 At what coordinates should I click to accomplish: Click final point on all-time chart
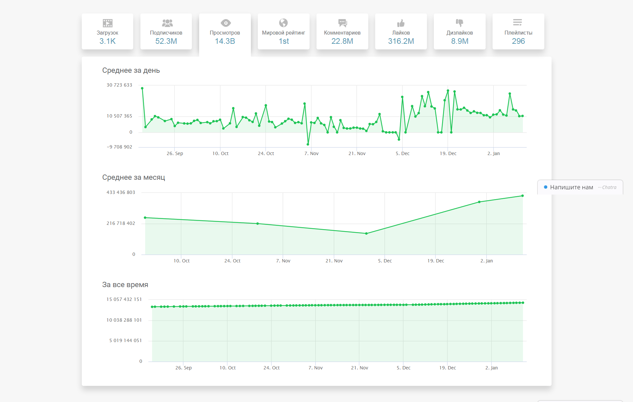click(x=523, y=303)
